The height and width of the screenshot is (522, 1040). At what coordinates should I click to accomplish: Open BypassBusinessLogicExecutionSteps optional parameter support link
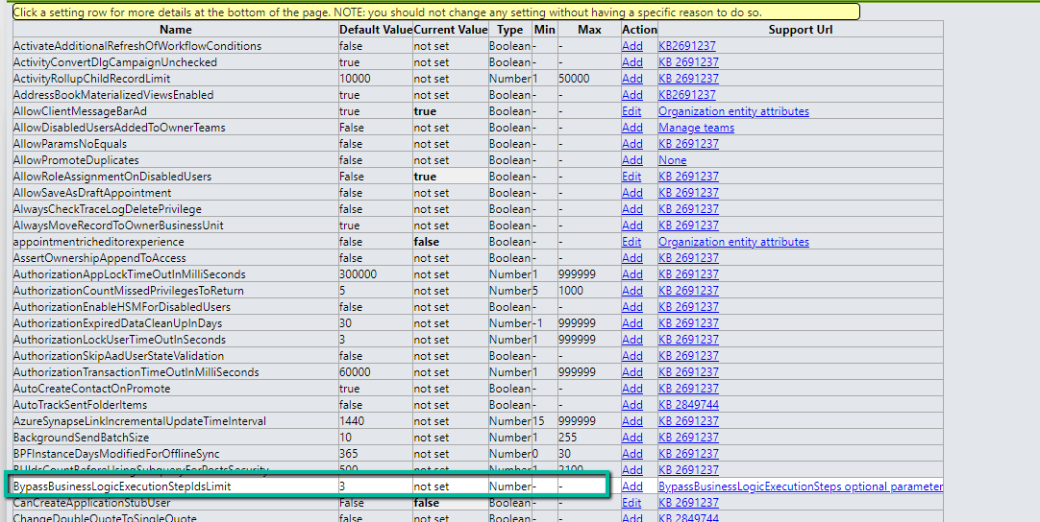[x=800, y=486]
